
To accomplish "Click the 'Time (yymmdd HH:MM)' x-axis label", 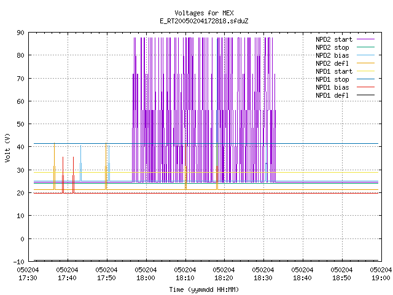I will pyautogui.click(x=204, y=289).
